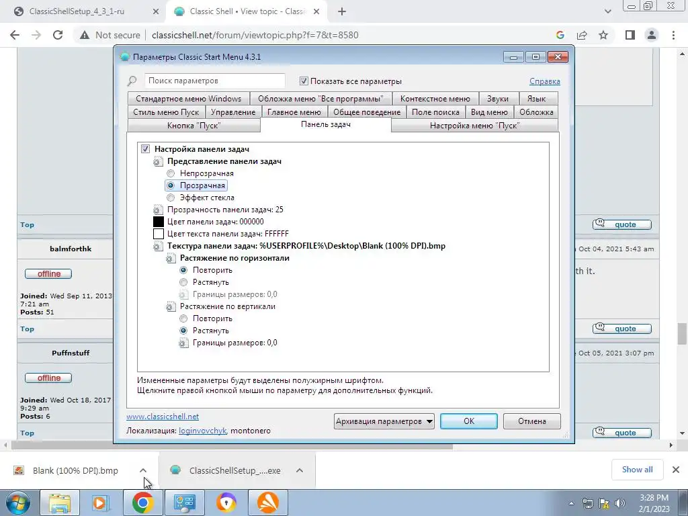Bookmark this page with star icon
The width and height of the screenshot is (688, 516).
coord(603,35)
